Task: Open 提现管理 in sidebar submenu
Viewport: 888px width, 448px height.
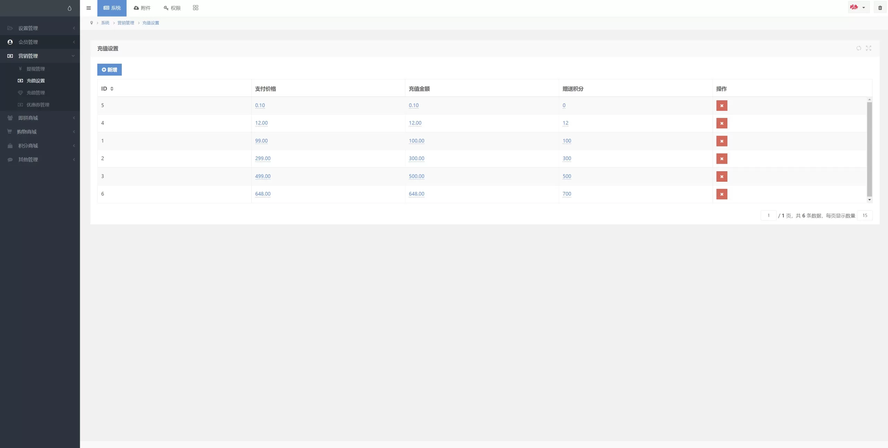Action: tap(35, 69)
